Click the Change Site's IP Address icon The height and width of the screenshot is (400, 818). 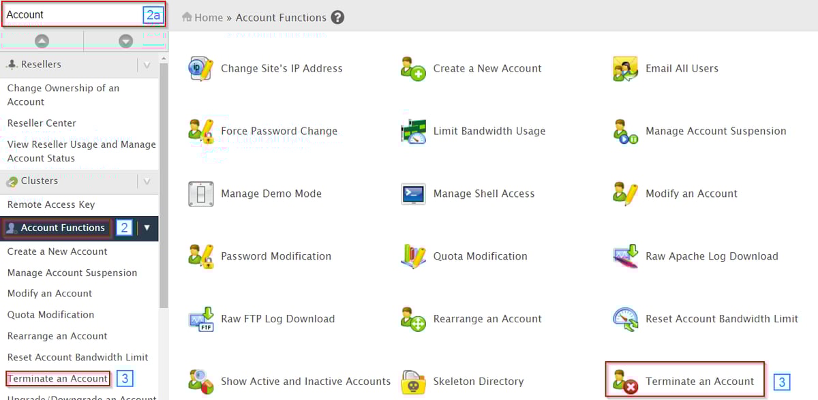point(200,68)
